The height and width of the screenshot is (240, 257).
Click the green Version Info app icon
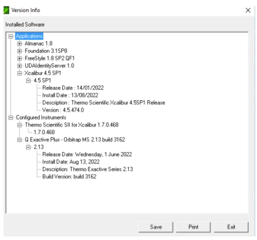(6, 10)
